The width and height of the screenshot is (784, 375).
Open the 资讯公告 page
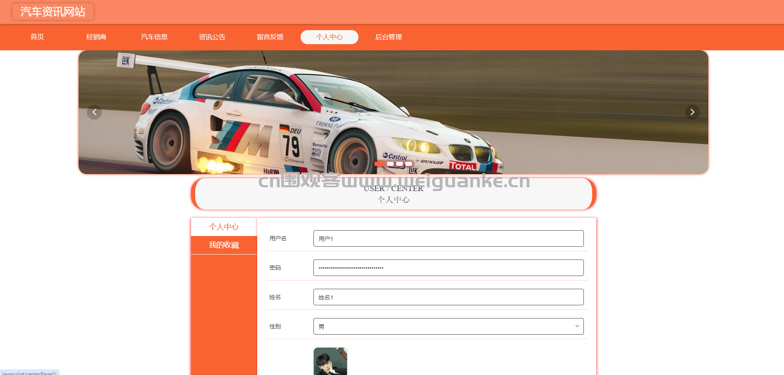pyautogui.click(x=212, y=37)
